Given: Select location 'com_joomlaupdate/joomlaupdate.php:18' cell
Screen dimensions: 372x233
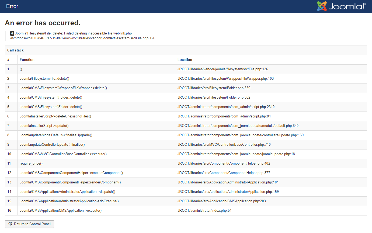Looking at the screenshot, I should [271, 154].
